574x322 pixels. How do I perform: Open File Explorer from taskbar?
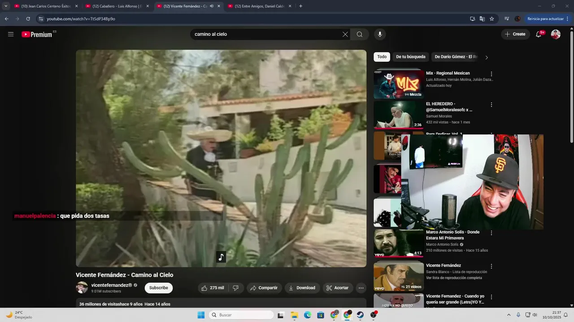coord(294,315)
